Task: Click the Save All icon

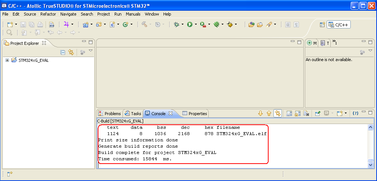Action: click(x=31, y=24)
